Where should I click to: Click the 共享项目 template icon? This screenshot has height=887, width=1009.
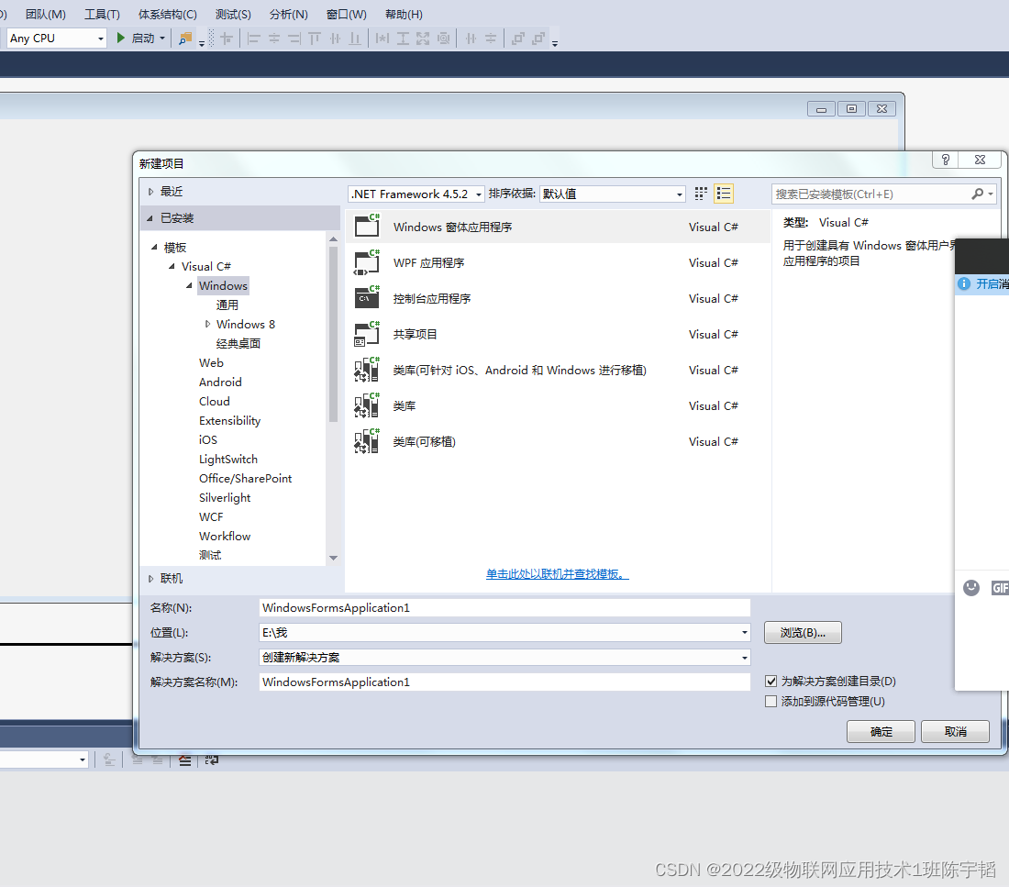tap(367, 334)
